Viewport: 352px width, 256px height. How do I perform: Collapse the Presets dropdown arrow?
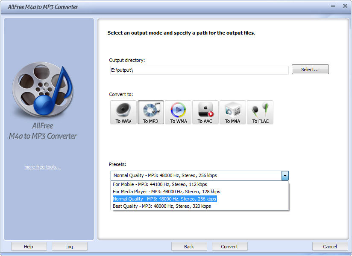click(285, 175)
